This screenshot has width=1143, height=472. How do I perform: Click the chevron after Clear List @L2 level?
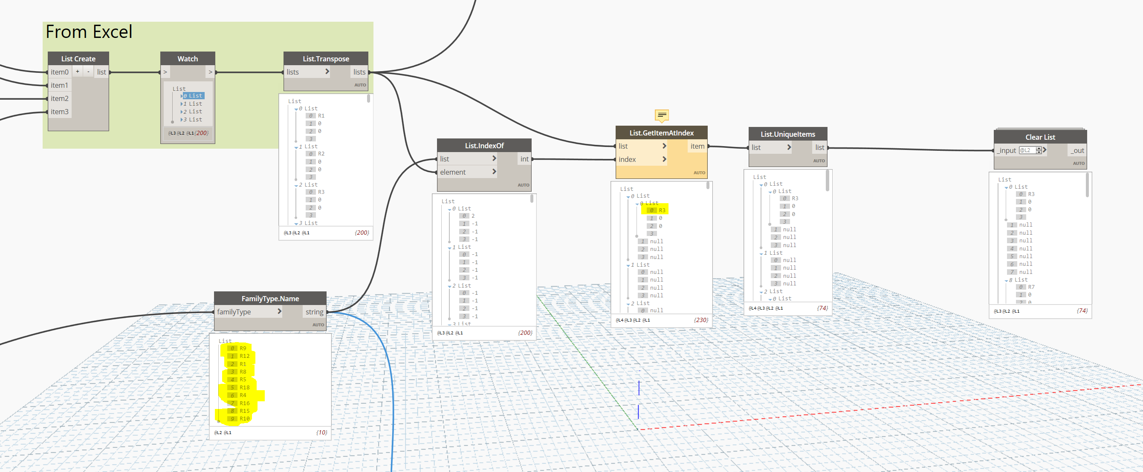[x=1045, y=150]
